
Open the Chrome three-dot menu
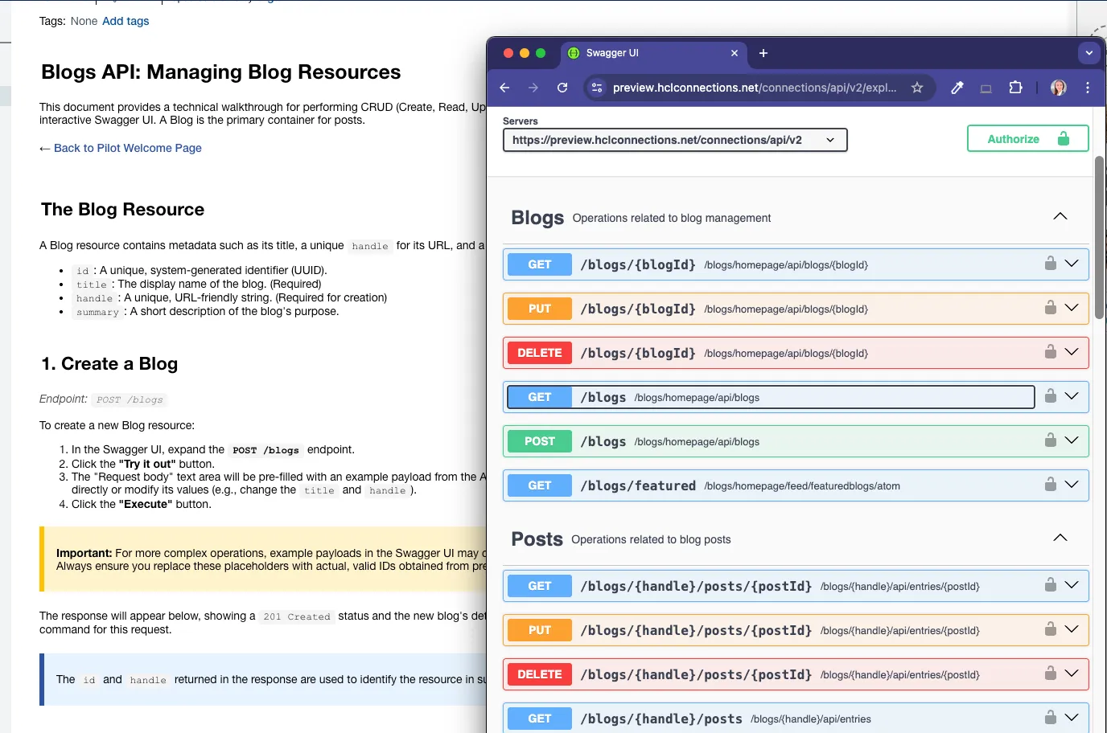pyautogui.click(x=1088, y=88)
